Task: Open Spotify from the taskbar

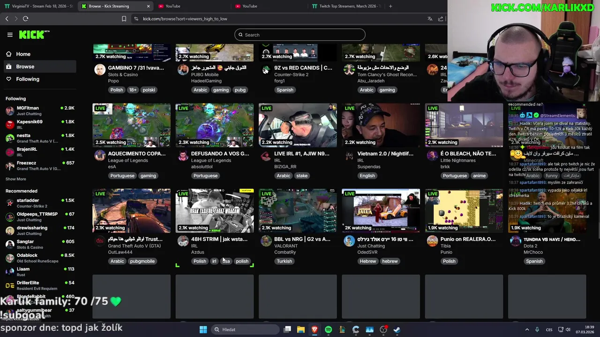Action: click(328, 330)
